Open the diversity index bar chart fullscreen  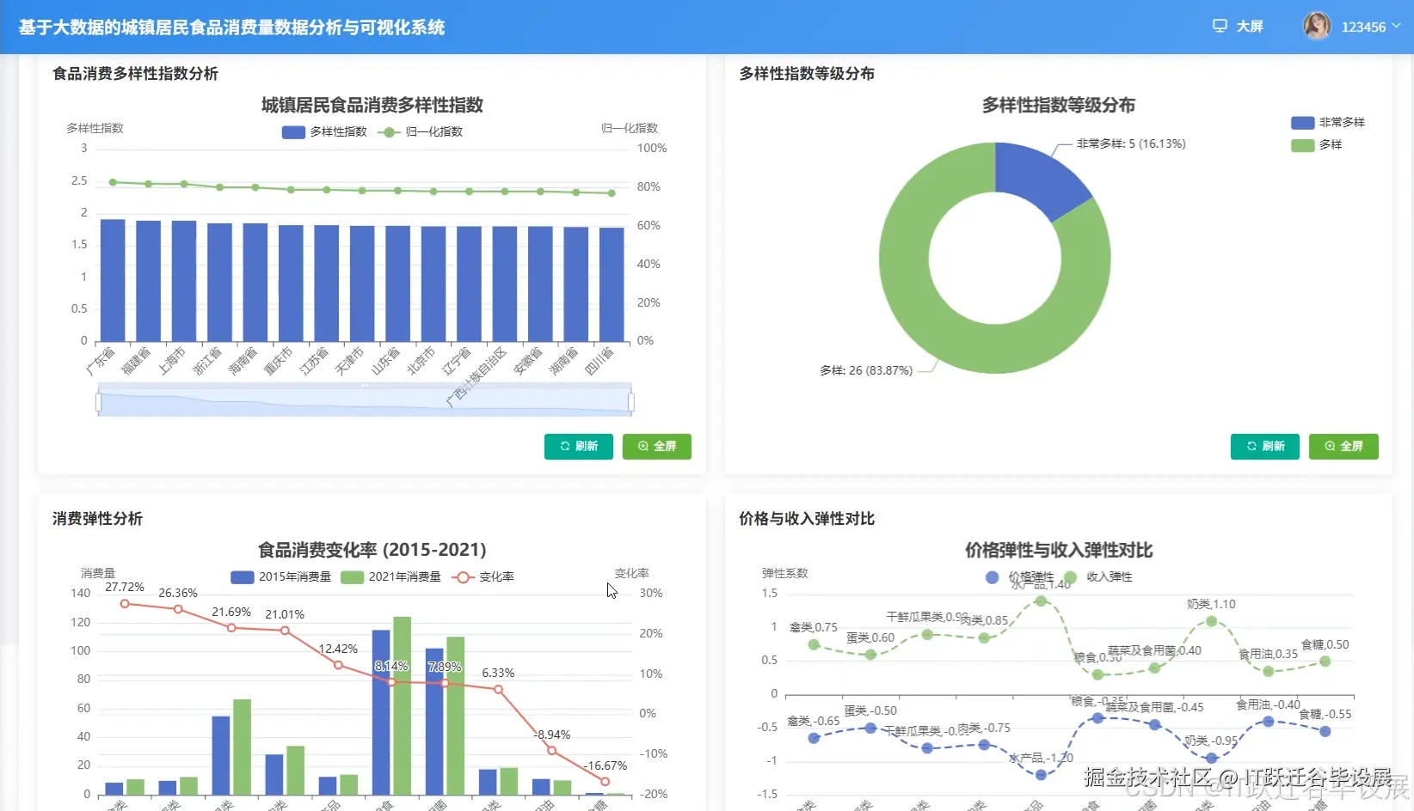pos(657,447)
